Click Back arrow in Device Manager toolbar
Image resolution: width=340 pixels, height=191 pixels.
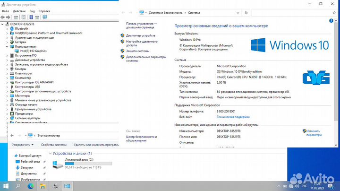click(3, 17)
